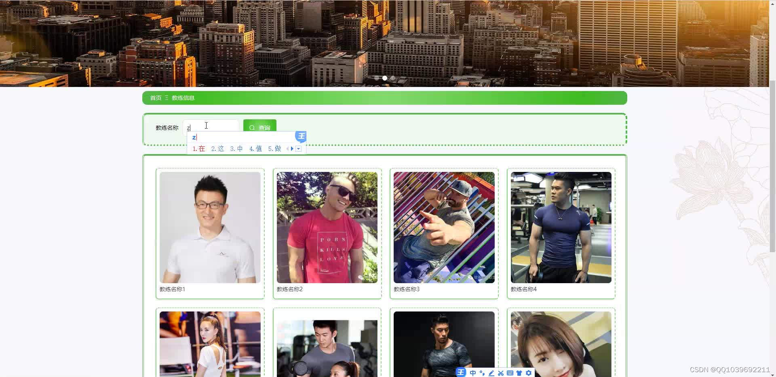Open coach photo for 教练名称4
776x377 pixels.
(561, 227)
